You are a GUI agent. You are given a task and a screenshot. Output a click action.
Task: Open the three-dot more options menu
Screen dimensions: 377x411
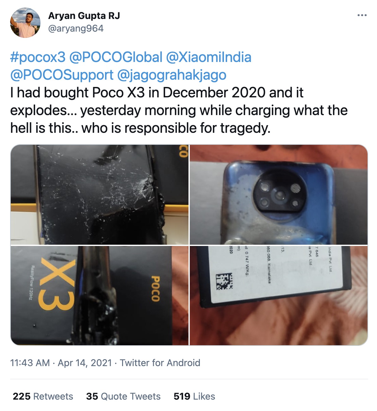click(x=362, y=15)
